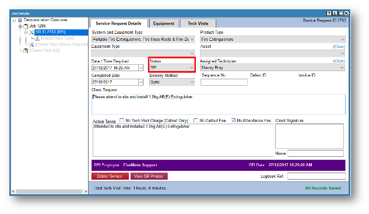The width and height of the screenshot is (369, 214).
Task: Click the Logbook Ref. input field
Action: click(317, 176)
